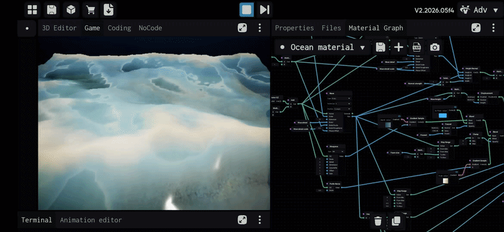Open the Adv mode dropdown arrow
This screenshot has height=232, width=504.
[x=495, y=10]
